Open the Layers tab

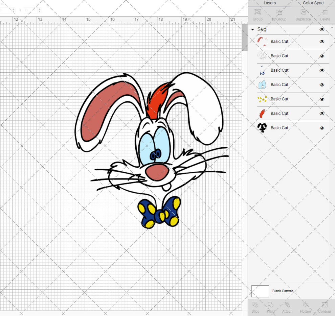click(270, 3)
